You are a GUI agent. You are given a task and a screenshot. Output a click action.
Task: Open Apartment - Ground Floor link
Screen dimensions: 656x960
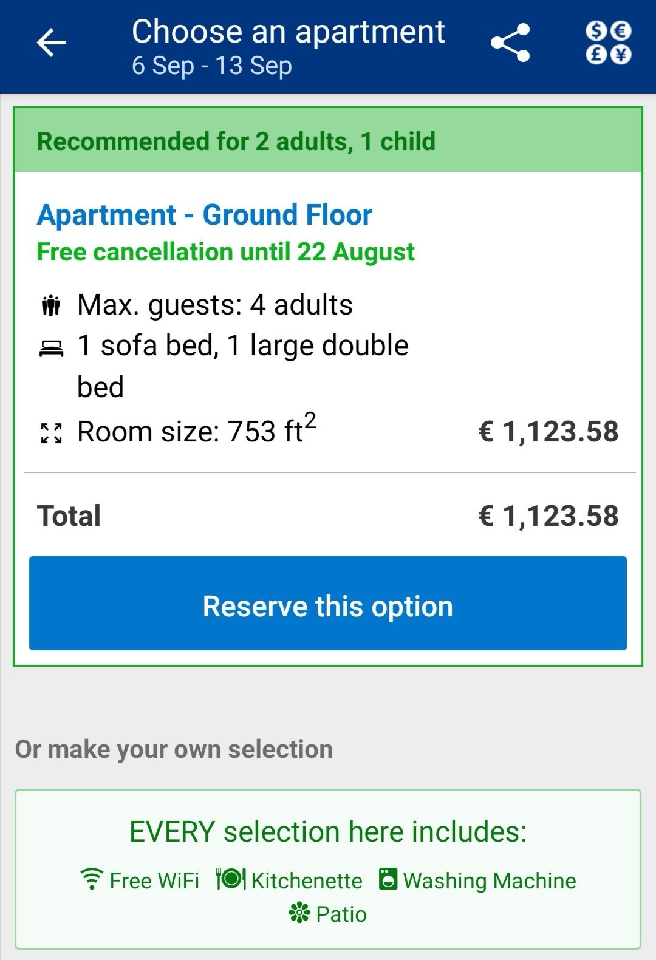coord(205,215)
